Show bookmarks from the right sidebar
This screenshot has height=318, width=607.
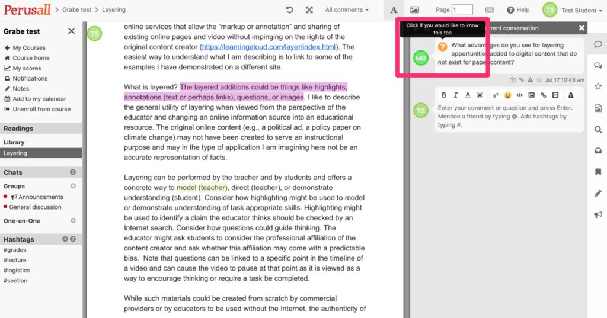tap(598, 172)
